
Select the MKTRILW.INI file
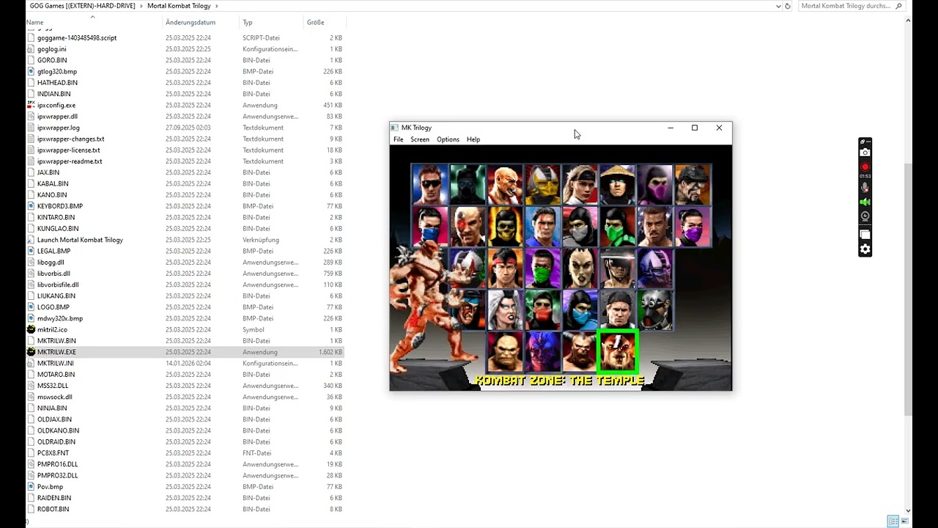[x=56, y=363]
